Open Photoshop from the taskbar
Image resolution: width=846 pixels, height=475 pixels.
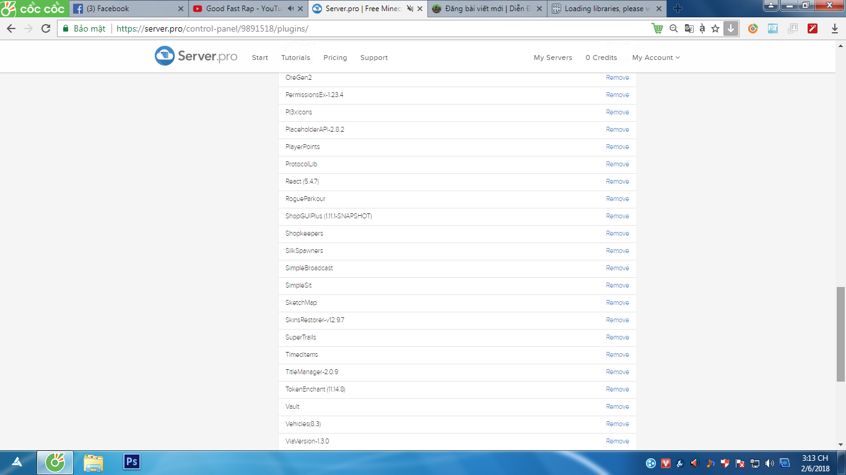(x=132, y=461)
